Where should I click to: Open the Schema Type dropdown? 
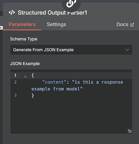point(71,50)
